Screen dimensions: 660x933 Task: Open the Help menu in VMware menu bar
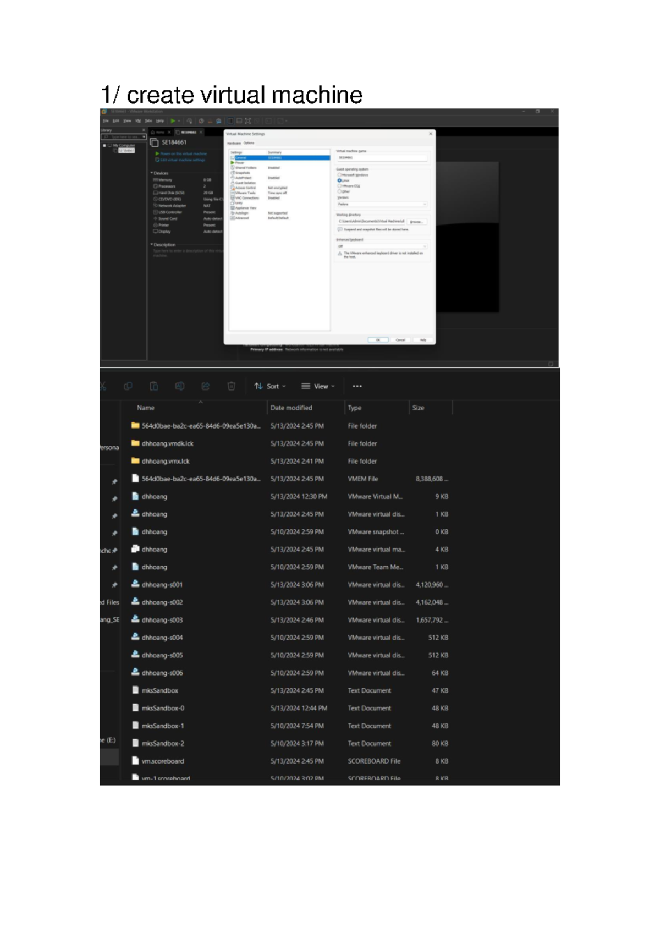tap(159, 121)
